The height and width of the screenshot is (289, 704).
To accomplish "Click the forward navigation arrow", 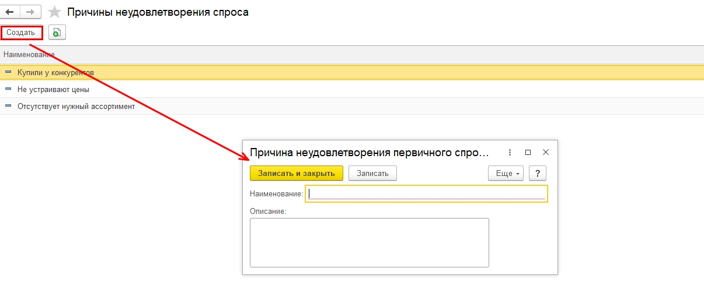I will tap(31, 12).
